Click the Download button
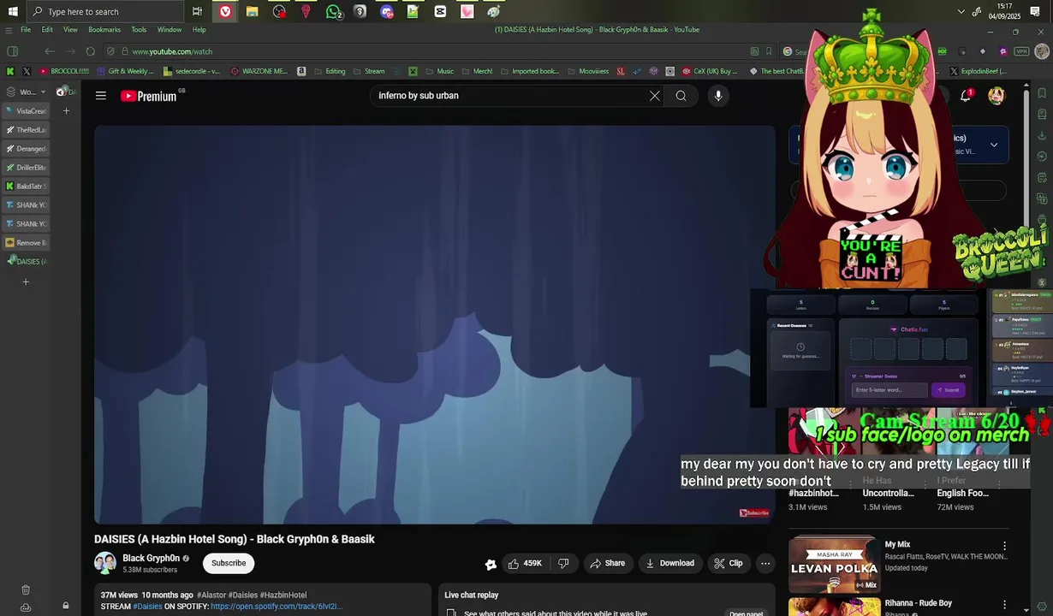The height and width of the screenshot is (616, 1053). pos(669,563)
